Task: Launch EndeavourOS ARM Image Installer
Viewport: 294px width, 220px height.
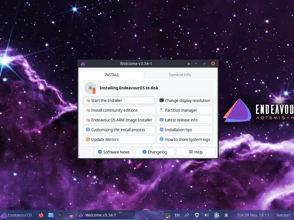Action: (x=119, y=120)
